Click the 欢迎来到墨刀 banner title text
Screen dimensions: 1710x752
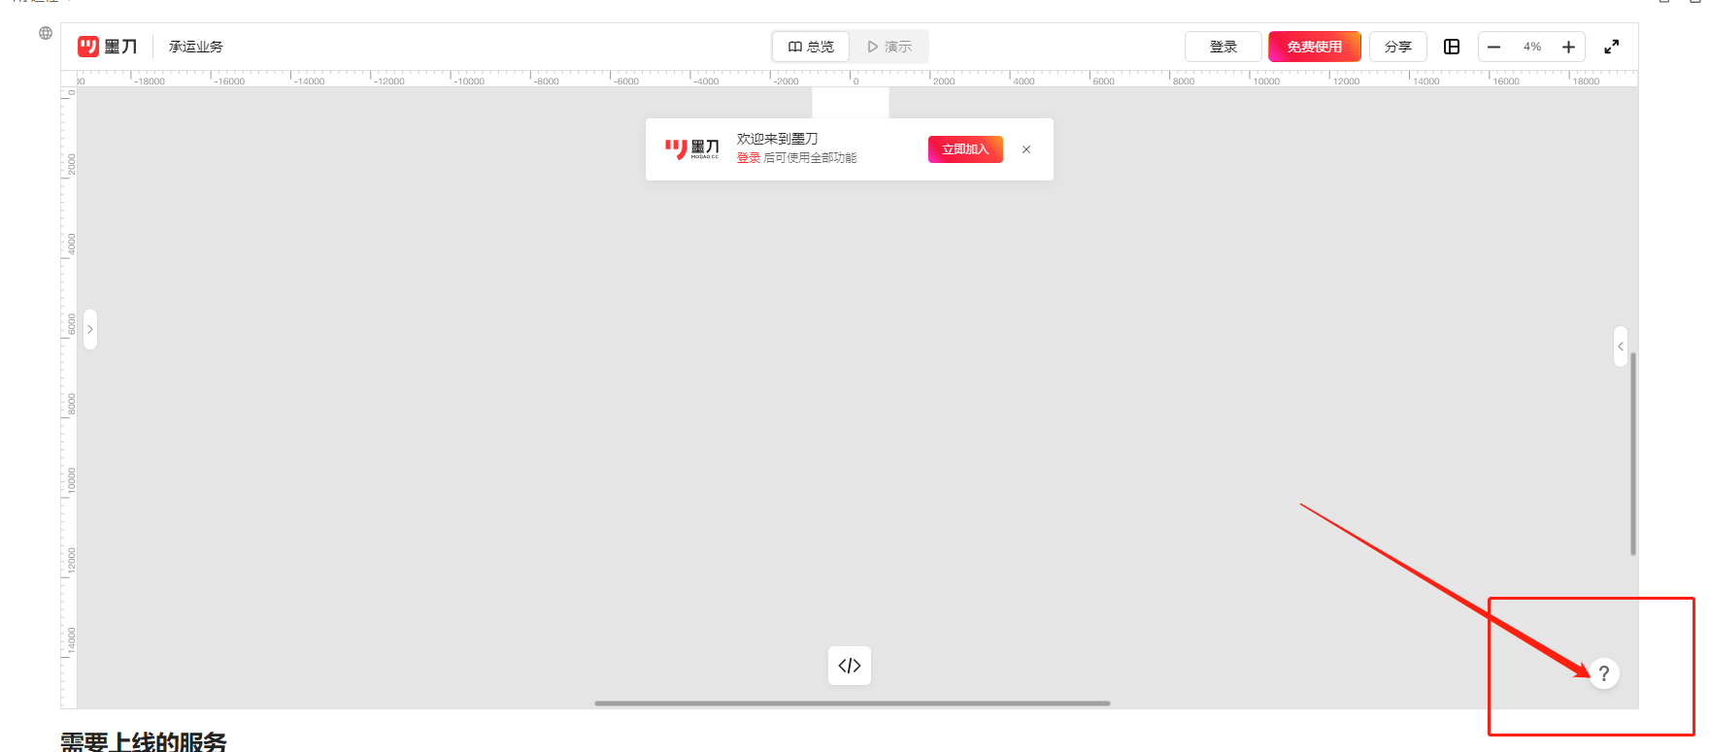tap(777, 139)
